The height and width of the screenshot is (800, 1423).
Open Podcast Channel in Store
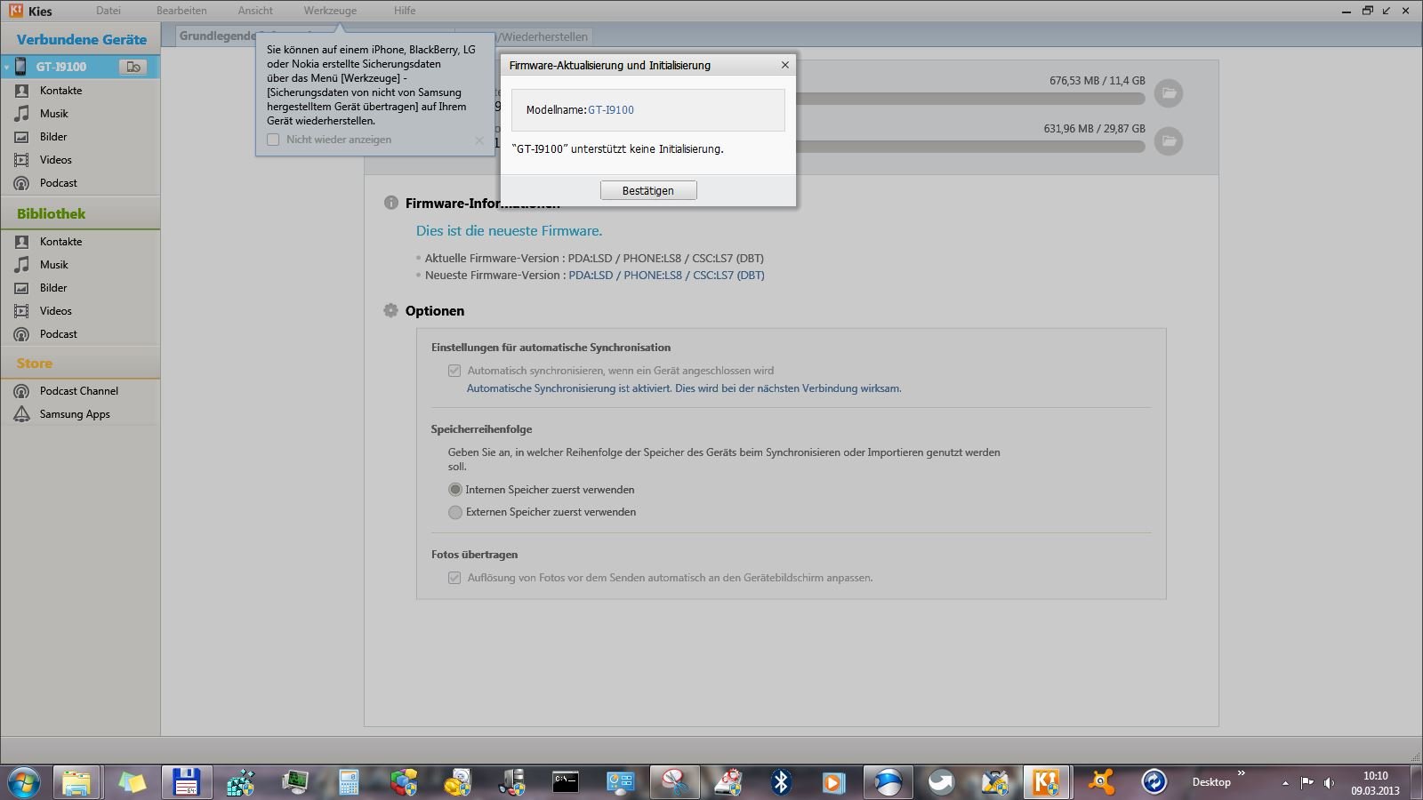click(80, 391)
